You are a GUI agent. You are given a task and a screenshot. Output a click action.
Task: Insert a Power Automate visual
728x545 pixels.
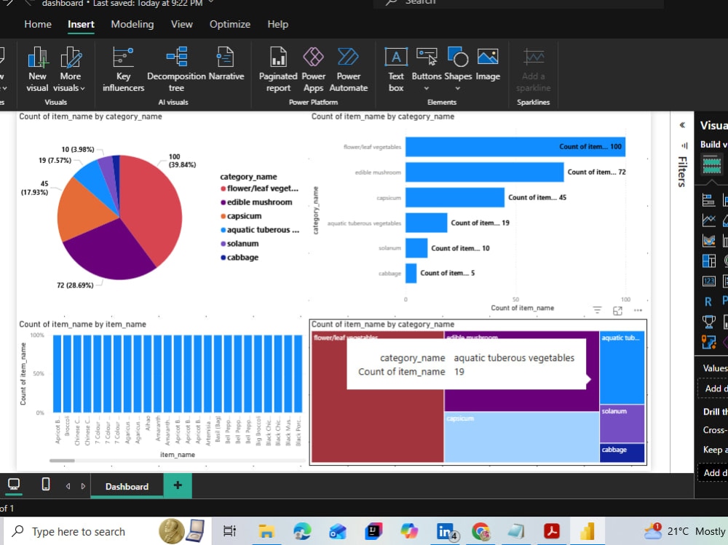(x=348, y=70)
